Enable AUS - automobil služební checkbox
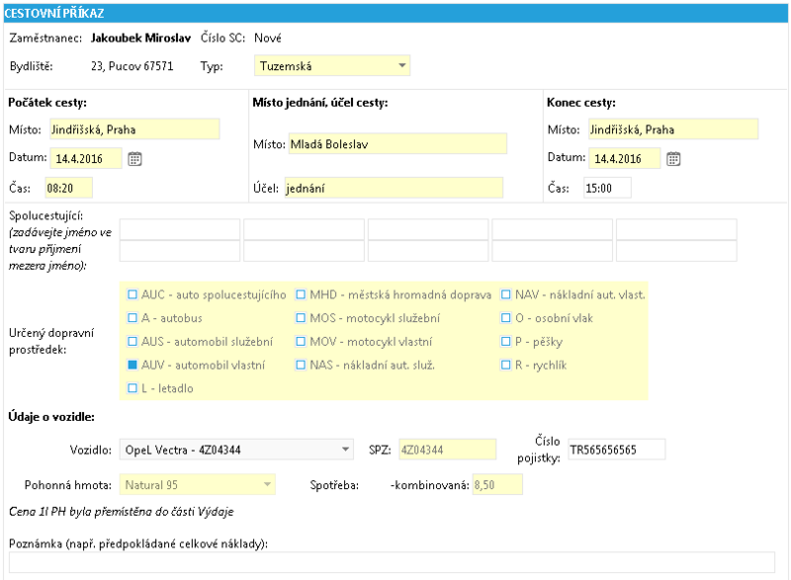This screenshot has height=580, width=791. (x=132, y=342)
